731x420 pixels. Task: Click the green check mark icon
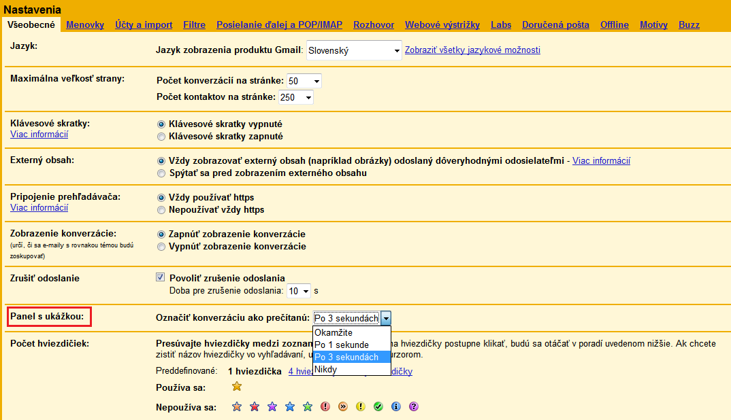click(378, 406)
